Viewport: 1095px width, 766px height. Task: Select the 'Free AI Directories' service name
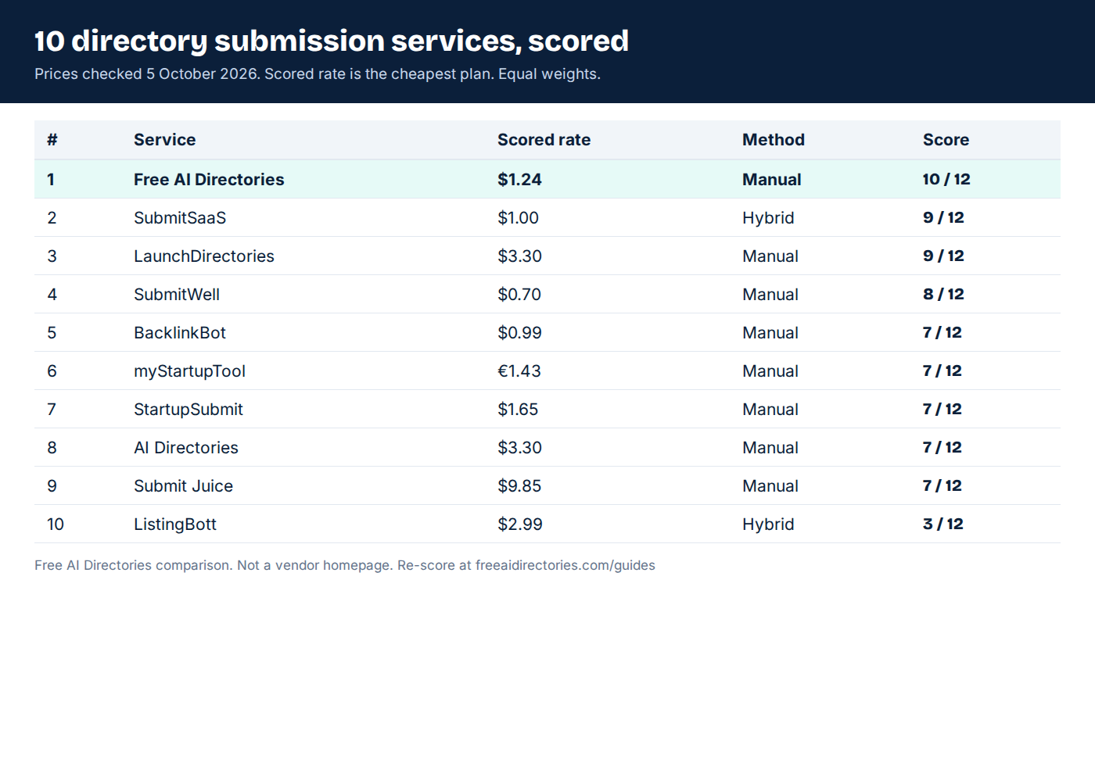[209, 180]
